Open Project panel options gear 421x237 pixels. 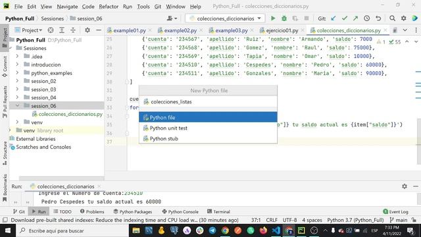(x=87, y=30)
